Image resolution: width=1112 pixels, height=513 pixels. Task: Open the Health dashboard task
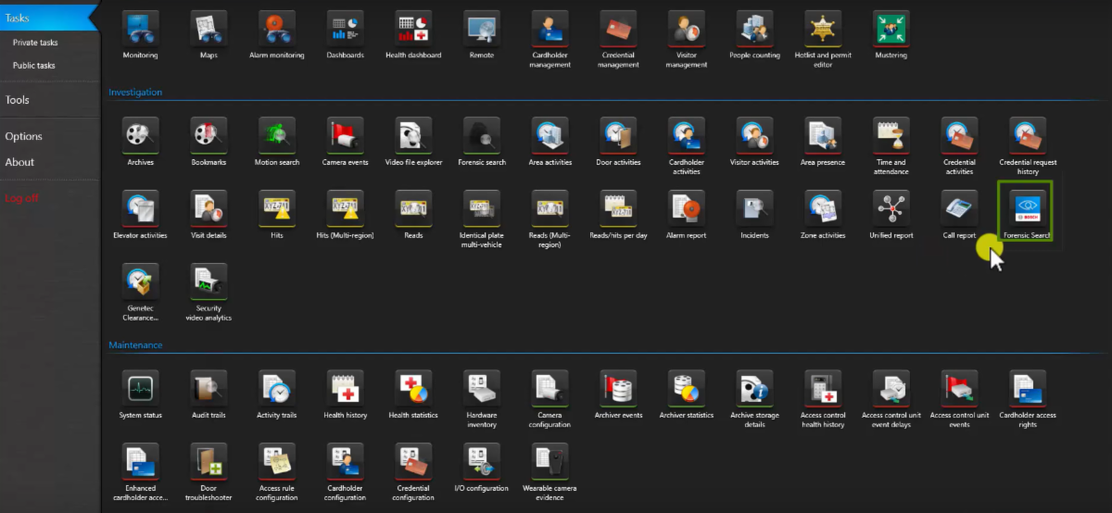(413, 30)
